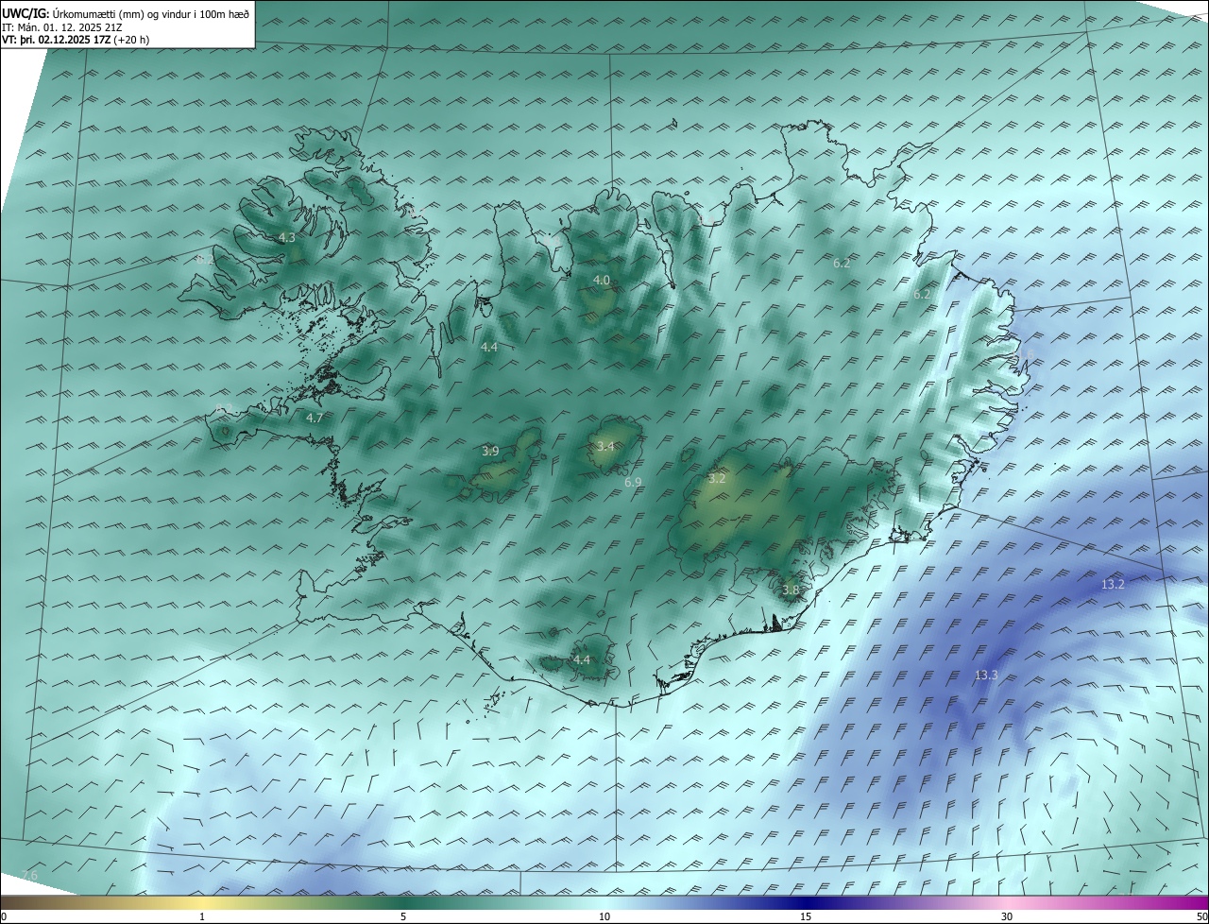1209x924 pixels.
Task: Click the 3.8 value label near the southeast coast
Action: (x=791, y=590)
